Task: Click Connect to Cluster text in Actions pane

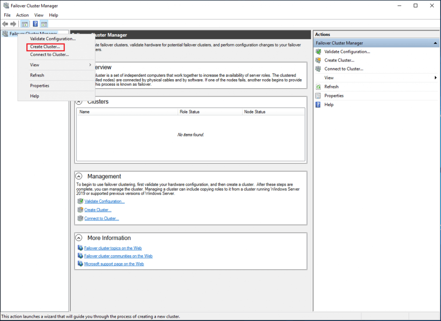Action: 344,69
